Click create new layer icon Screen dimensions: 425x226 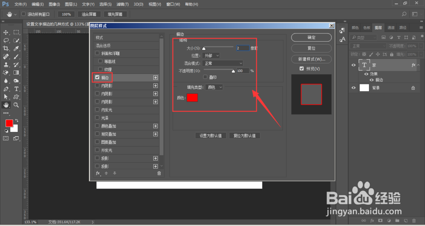(x=405, y=220)
